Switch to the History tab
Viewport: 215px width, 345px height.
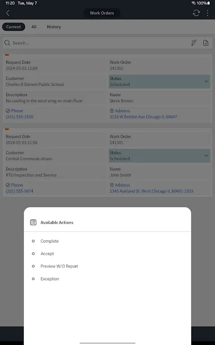(x=54, y=27)
